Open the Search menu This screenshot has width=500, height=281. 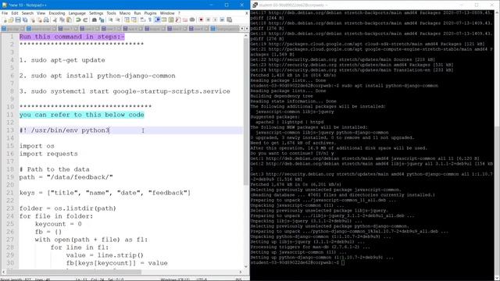(27, 13)
